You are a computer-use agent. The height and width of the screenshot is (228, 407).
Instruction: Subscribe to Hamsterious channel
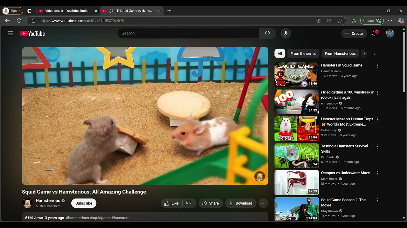84,203
